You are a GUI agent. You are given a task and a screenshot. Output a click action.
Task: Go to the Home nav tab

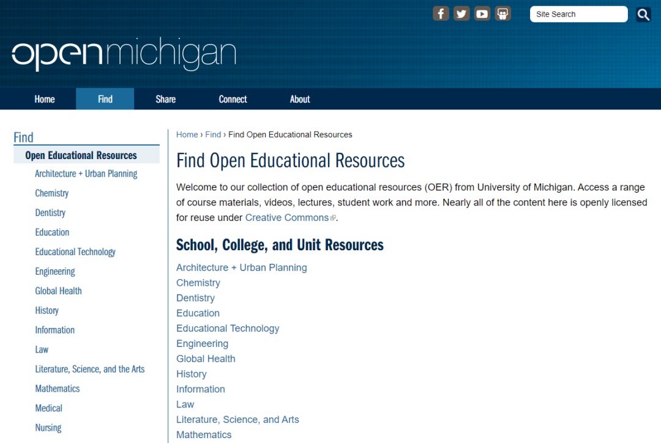click(x=45, y=99)
